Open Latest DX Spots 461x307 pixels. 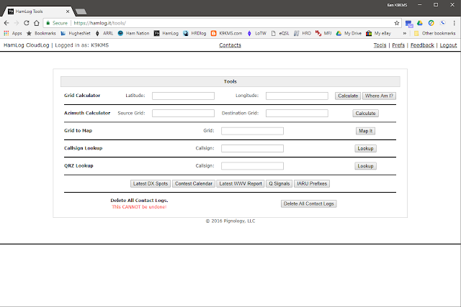click(x=151, y=184)
